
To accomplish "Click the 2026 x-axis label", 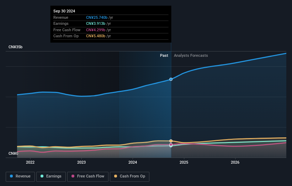I will tap(235, 162).
